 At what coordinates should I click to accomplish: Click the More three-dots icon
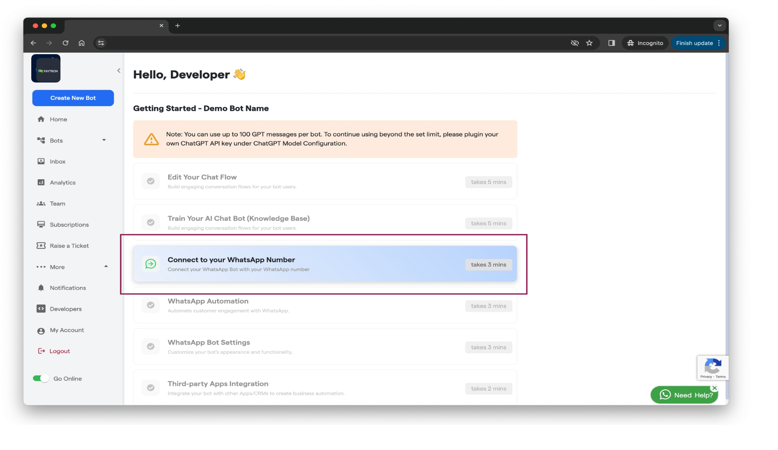point(41,267)
